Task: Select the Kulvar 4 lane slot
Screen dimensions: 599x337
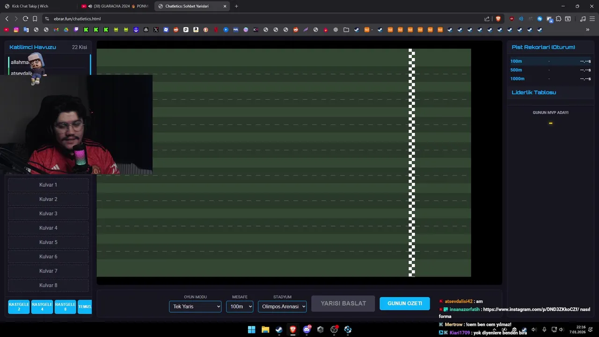Action: 48,228
